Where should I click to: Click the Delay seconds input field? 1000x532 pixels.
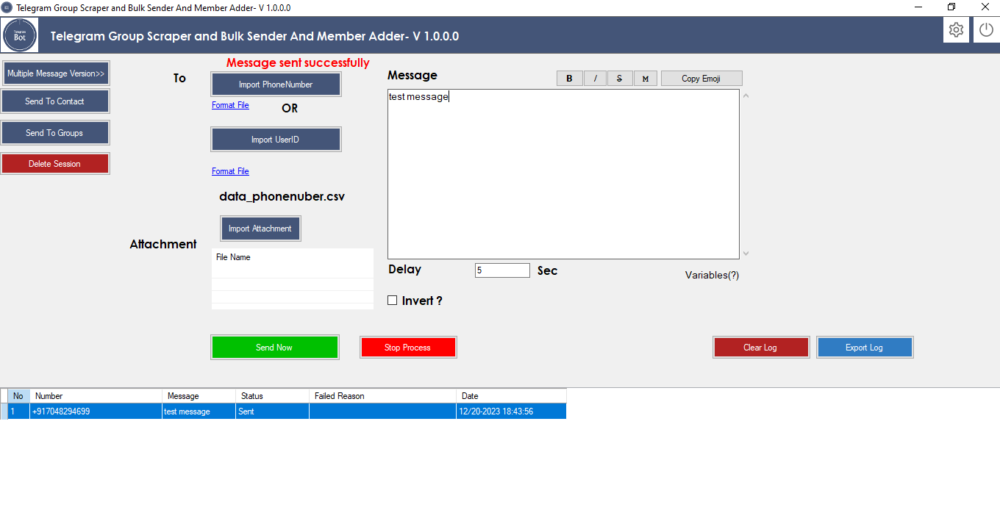coord(502,270)
